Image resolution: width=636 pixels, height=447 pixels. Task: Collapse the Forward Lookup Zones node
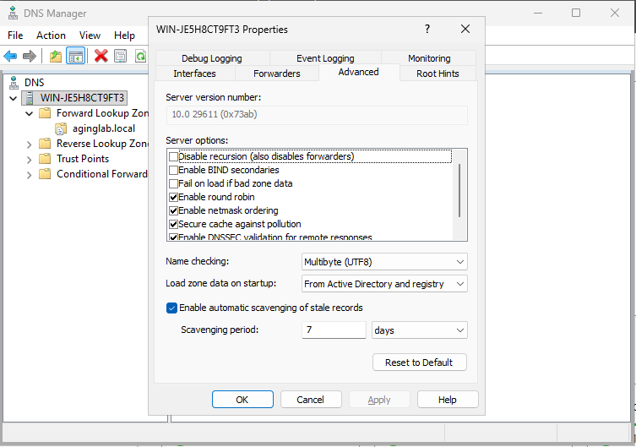pyautogui.click(x=30, y=113)
